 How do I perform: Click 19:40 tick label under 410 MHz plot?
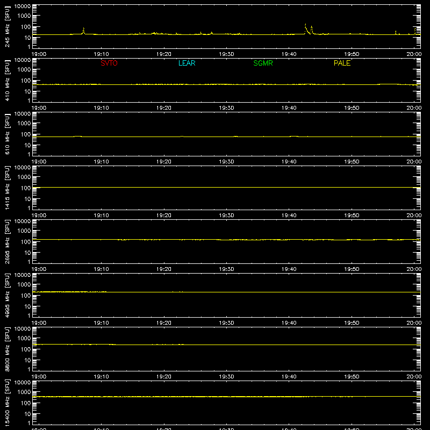[289, 108]
